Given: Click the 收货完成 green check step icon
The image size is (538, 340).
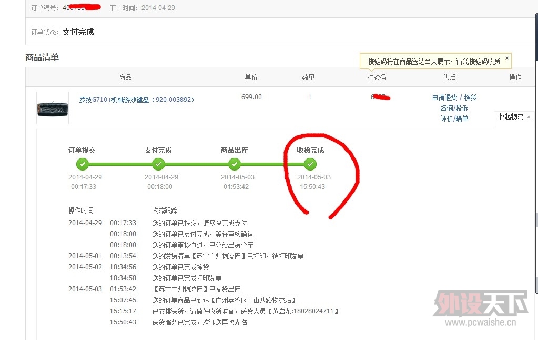Looking at the screenshot, I should click(x=310, y=164).
